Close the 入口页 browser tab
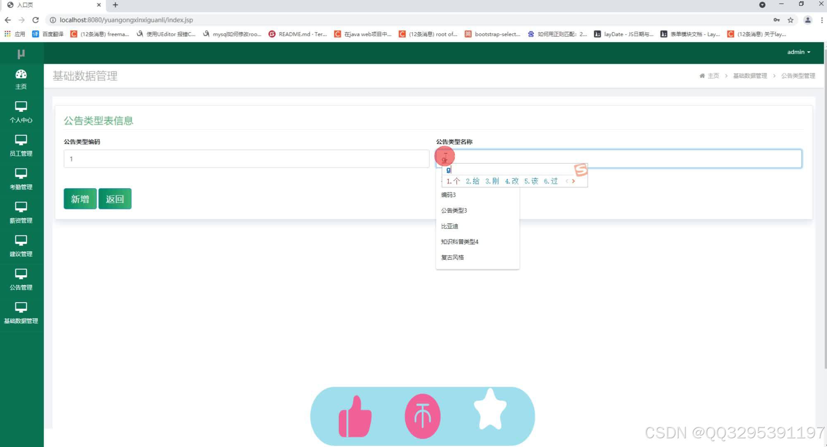Image resolution: width=827 pixels, height=447 pixels. coord(99,5)
